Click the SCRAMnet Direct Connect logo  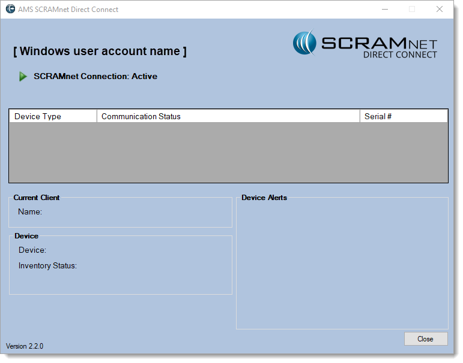pos(365,44)
